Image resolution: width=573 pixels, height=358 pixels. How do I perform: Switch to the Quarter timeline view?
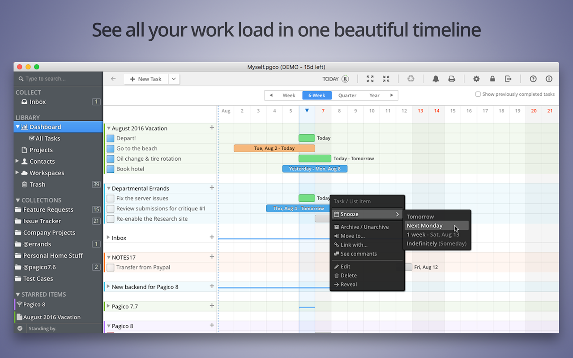pyautogui.click(x=347, y=95)
